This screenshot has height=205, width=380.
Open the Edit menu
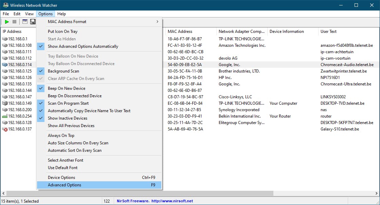[17, 14]
